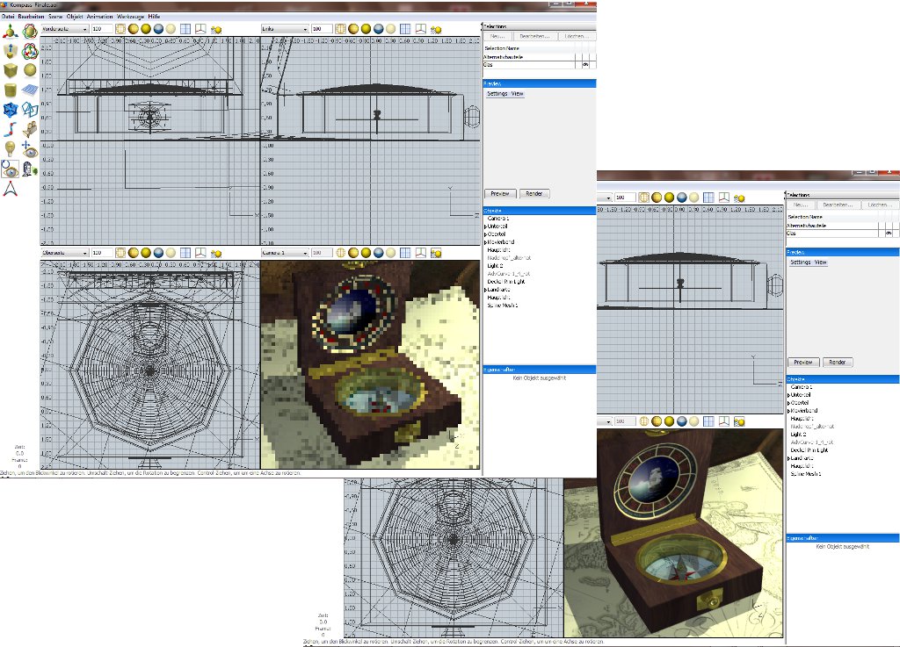This screenshot has height=647, width=900.
Task: Toggle grid icon in Oberseite view toolbar
Action: tap(185, 253)
